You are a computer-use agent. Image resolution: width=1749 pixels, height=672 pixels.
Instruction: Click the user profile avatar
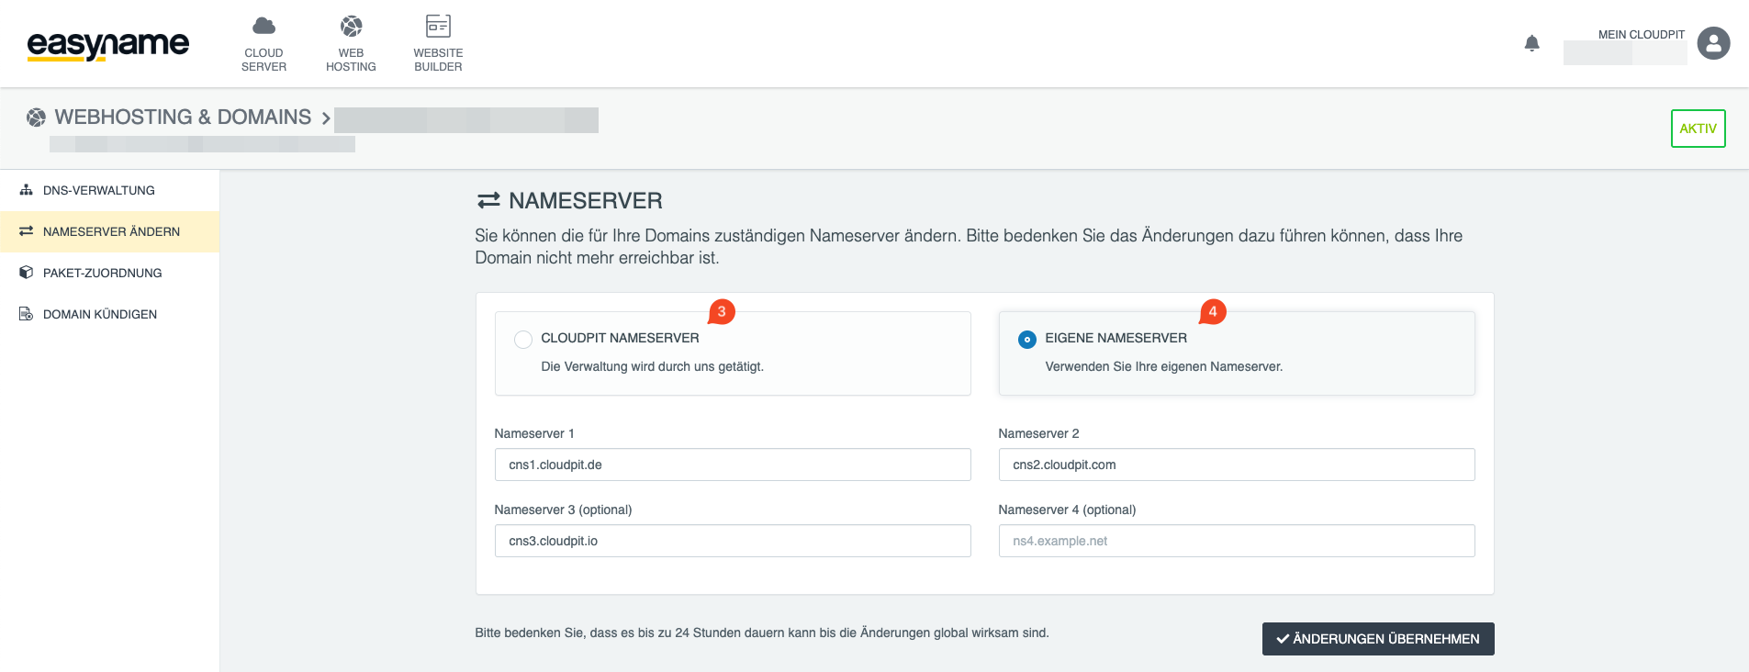tap(1712, 43)
